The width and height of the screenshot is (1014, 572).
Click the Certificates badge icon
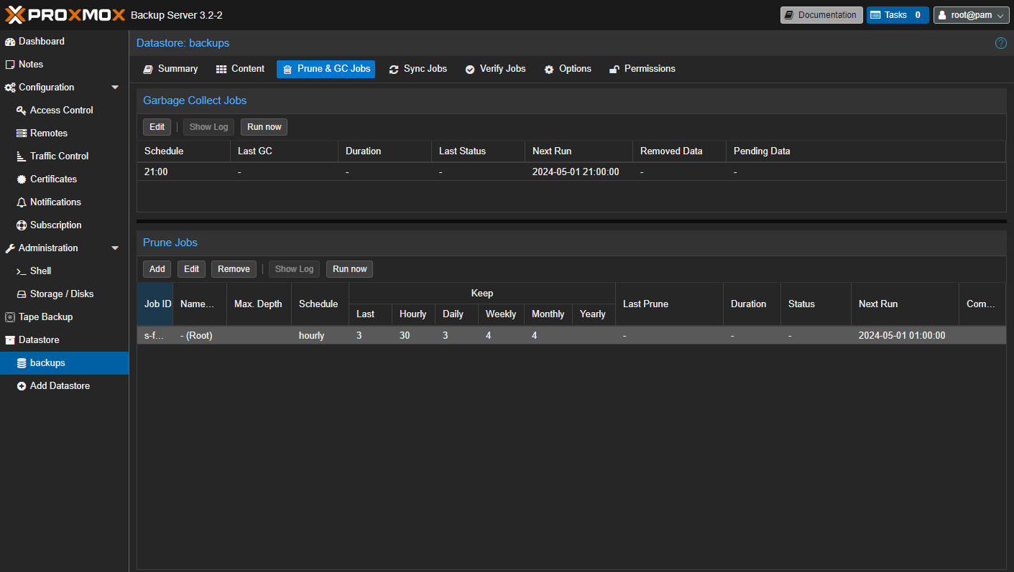click(22, 179)
